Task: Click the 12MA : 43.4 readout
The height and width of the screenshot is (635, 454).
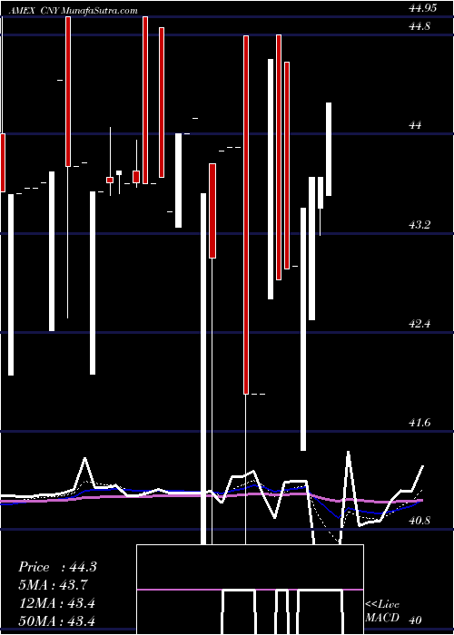Action: click(x=56, y=603)
